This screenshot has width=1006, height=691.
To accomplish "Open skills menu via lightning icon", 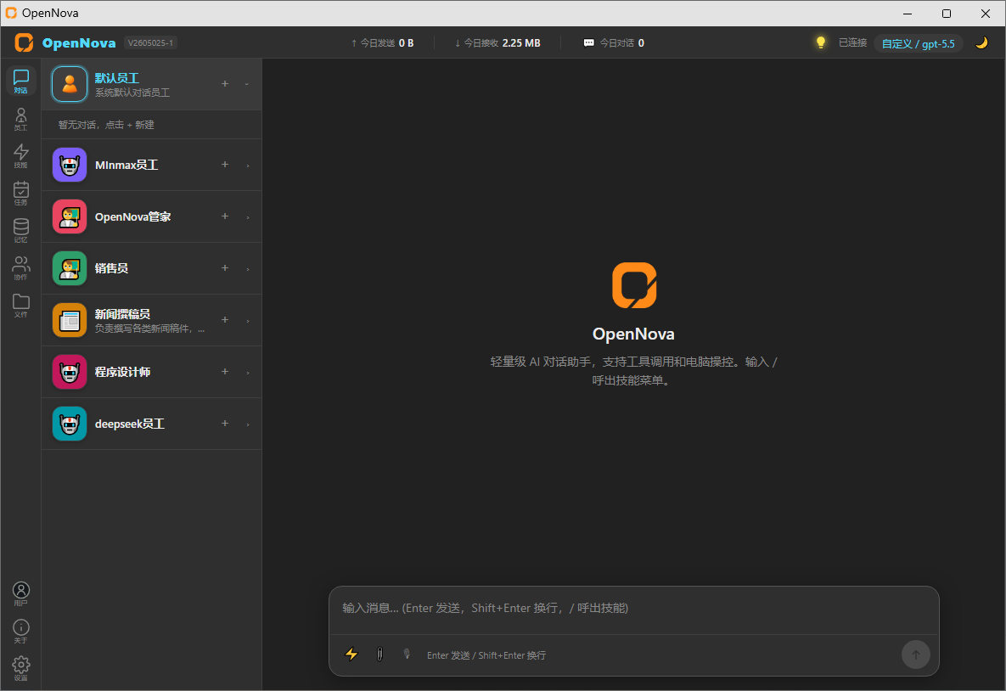I will point(351,654).
